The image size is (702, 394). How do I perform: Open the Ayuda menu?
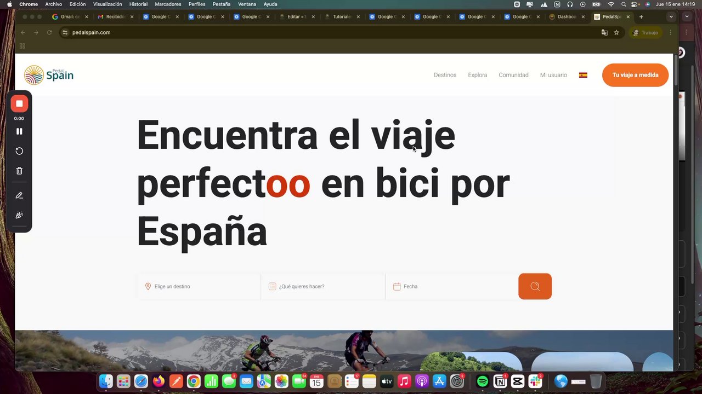(270, 4)
